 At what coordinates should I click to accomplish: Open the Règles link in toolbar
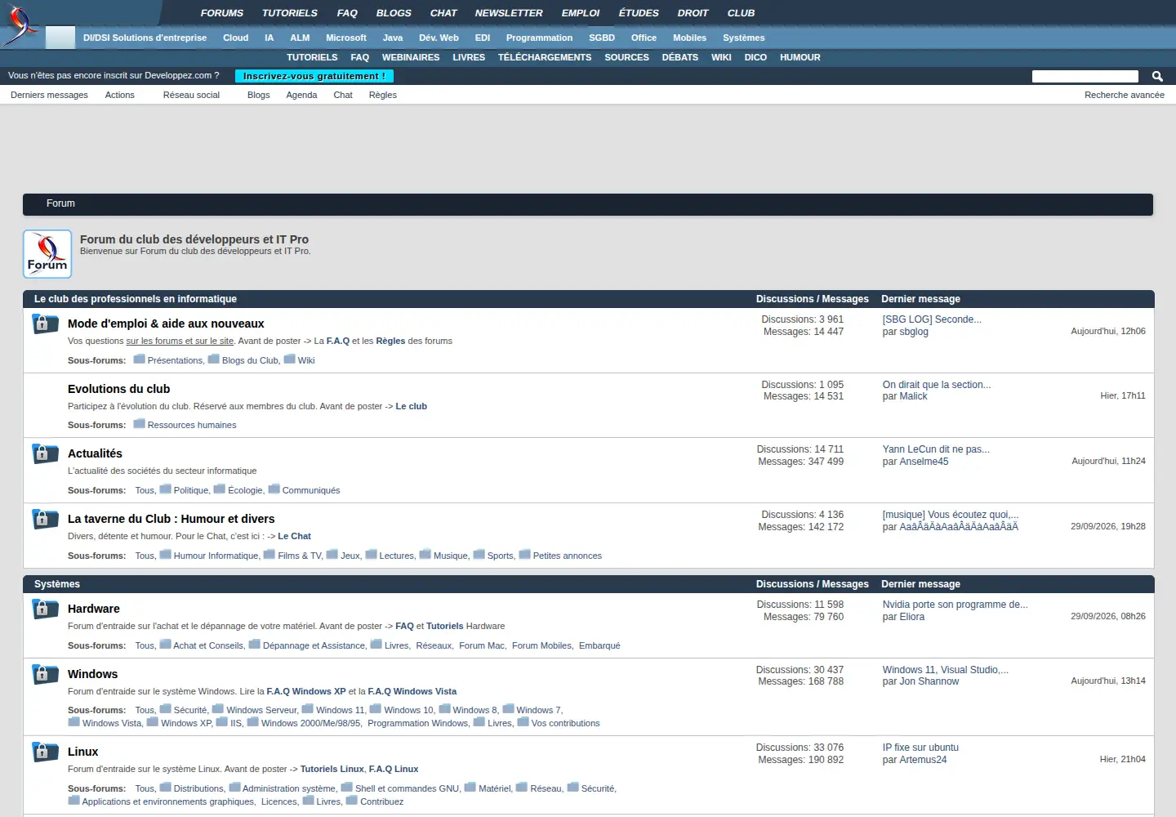[382, 95]
